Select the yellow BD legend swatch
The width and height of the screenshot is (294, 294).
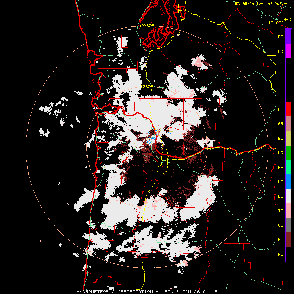click(x=288, y=139)
